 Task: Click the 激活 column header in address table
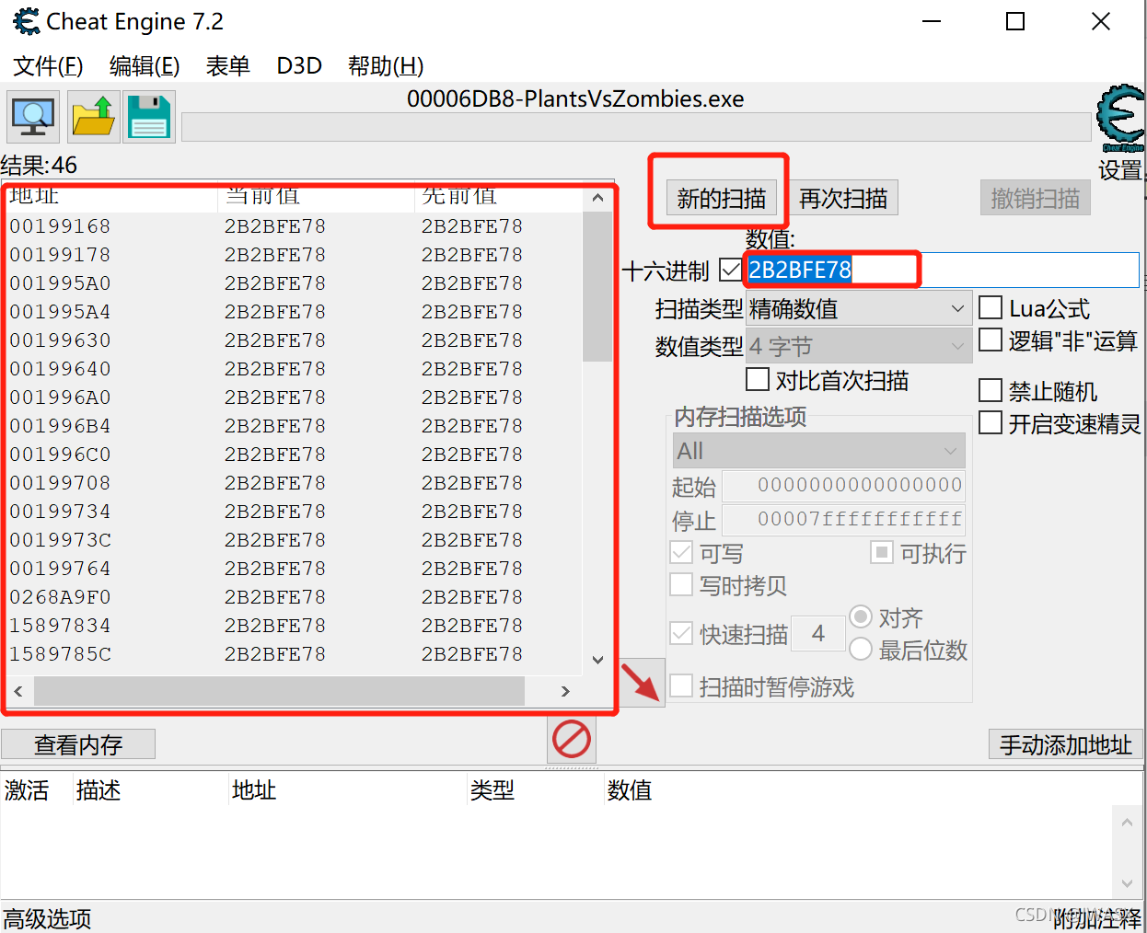click(27, 789)
